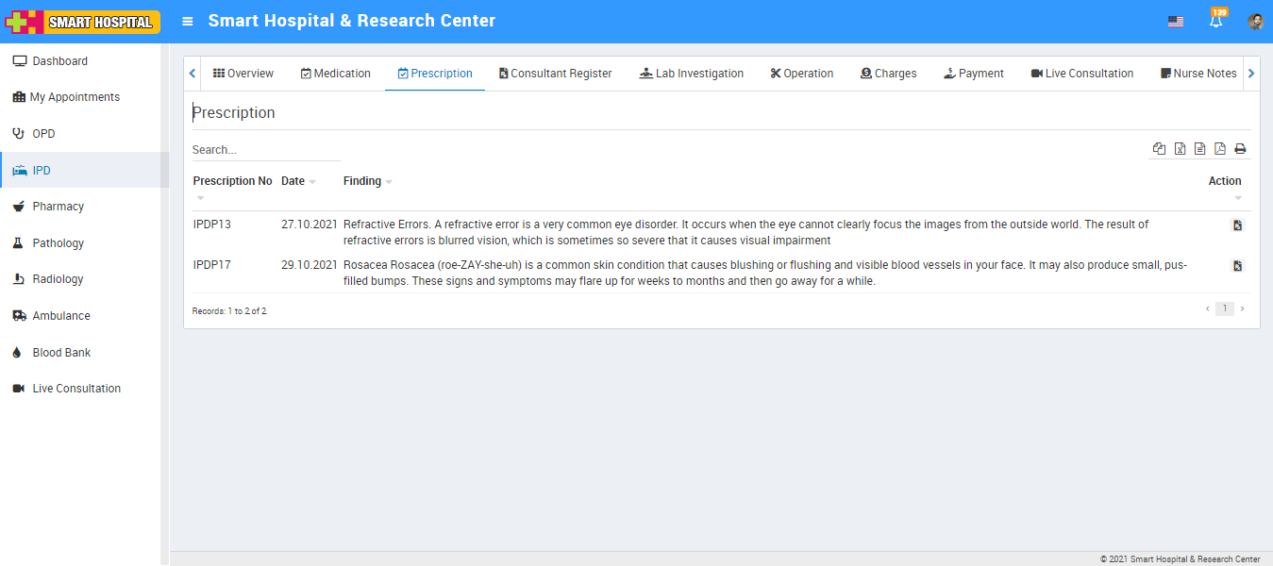View prescription IPDP17 action icon
This screenshot has width=1273, height=566.
[x=1237, y=266]
